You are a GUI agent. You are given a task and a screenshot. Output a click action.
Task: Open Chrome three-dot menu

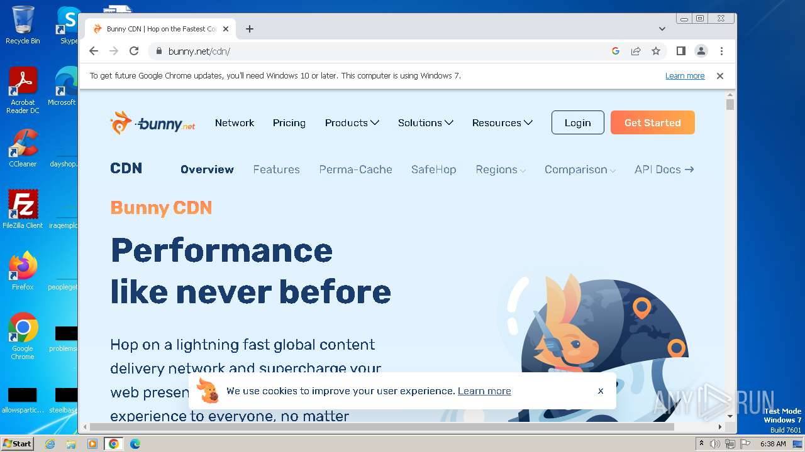[721, 51]
